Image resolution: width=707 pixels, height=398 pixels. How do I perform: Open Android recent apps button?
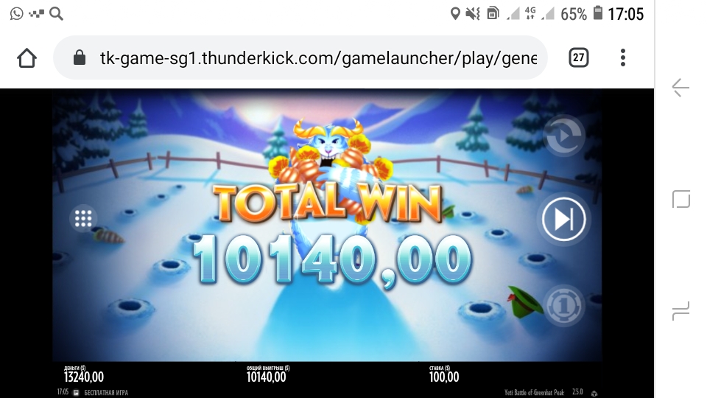pyautogui.click(x=680, y=311)
